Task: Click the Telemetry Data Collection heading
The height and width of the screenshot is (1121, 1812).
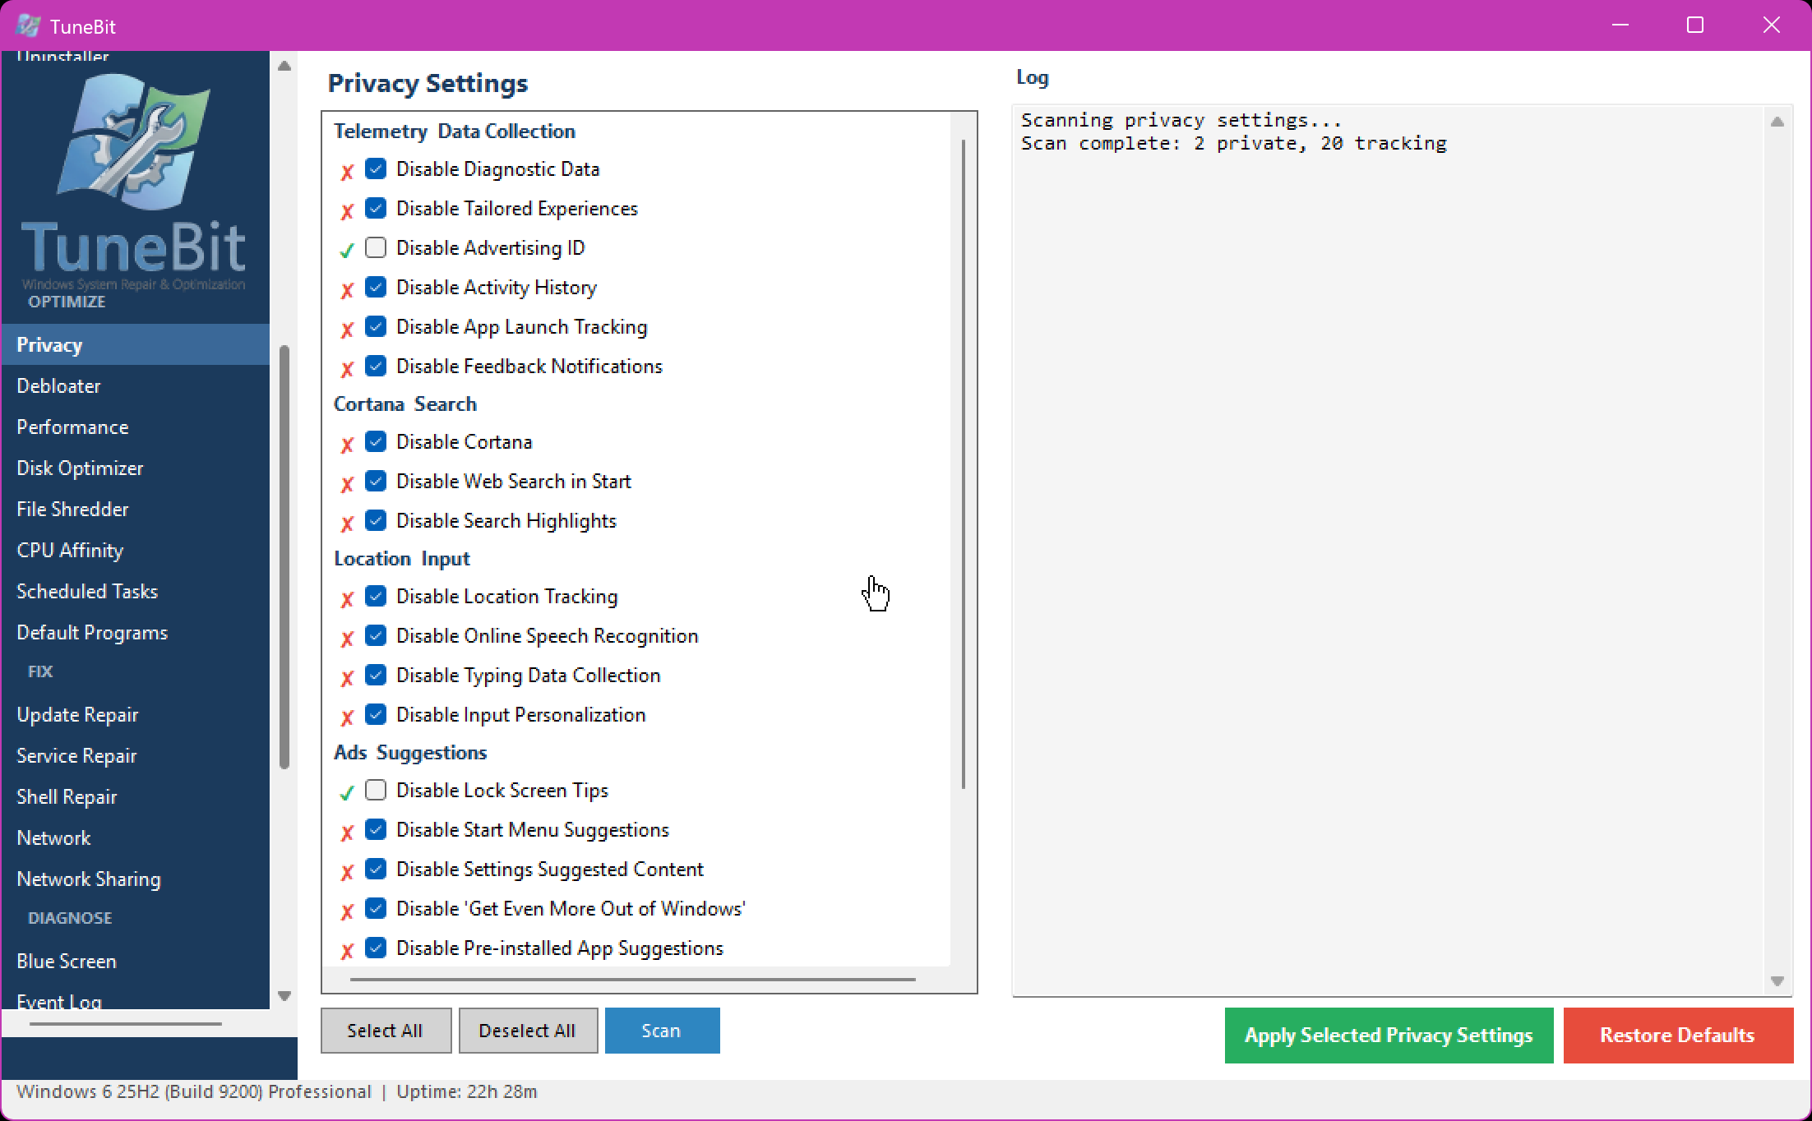Action: [x=455, y=131]
